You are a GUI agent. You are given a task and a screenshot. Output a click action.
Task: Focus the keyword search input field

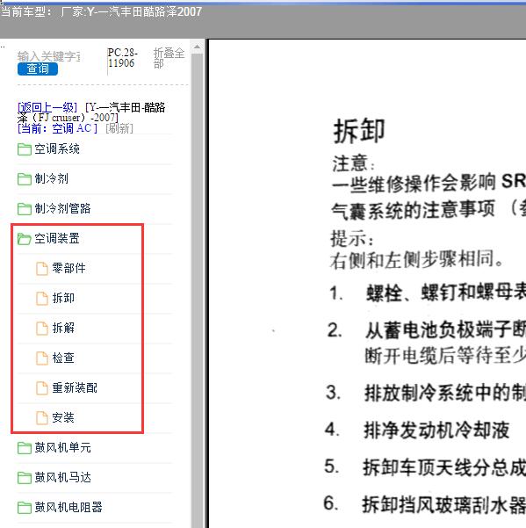coord(49,56)
